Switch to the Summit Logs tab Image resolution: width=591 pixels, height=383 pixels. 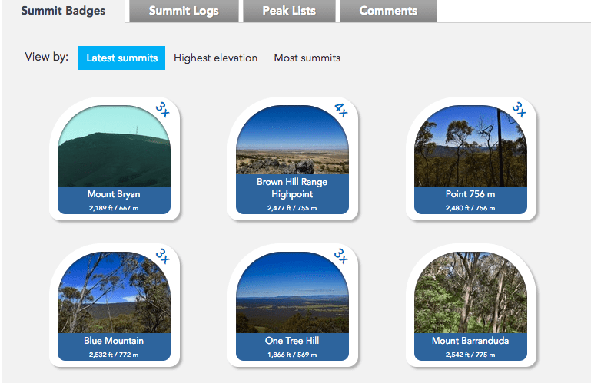pos(184,11)
